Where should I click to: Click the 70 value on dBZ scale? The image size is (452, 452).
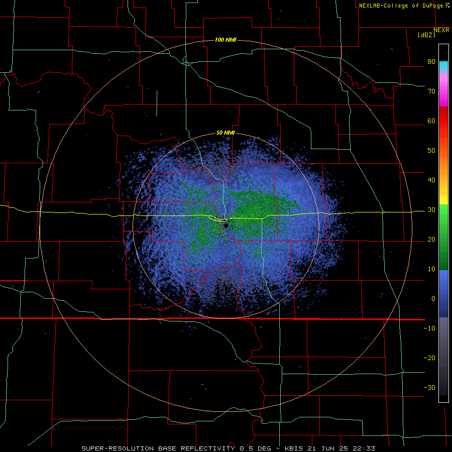point(431,91)
